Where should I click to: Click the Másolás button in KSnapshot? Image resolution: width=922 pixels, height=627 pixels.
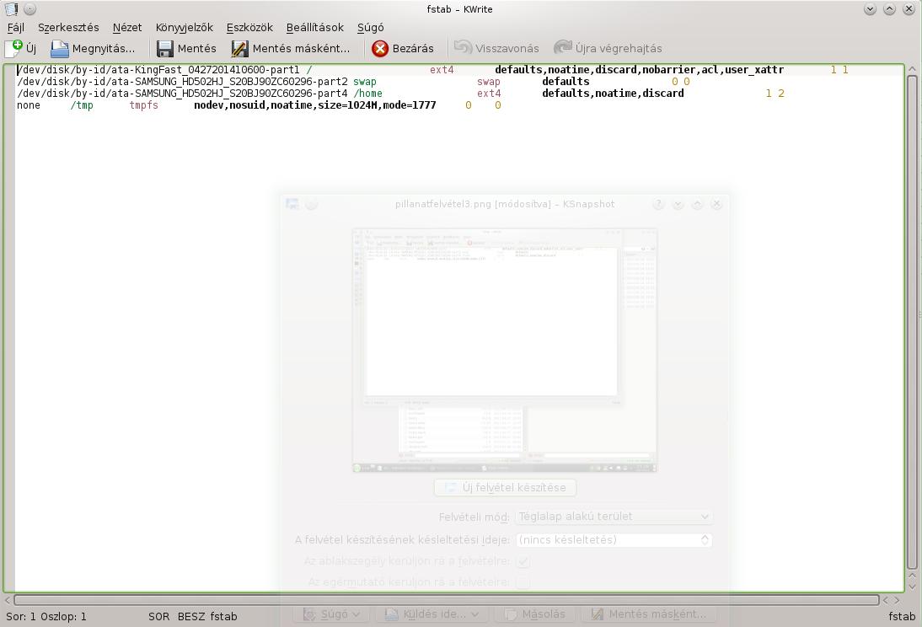click(x=535, y=614)
